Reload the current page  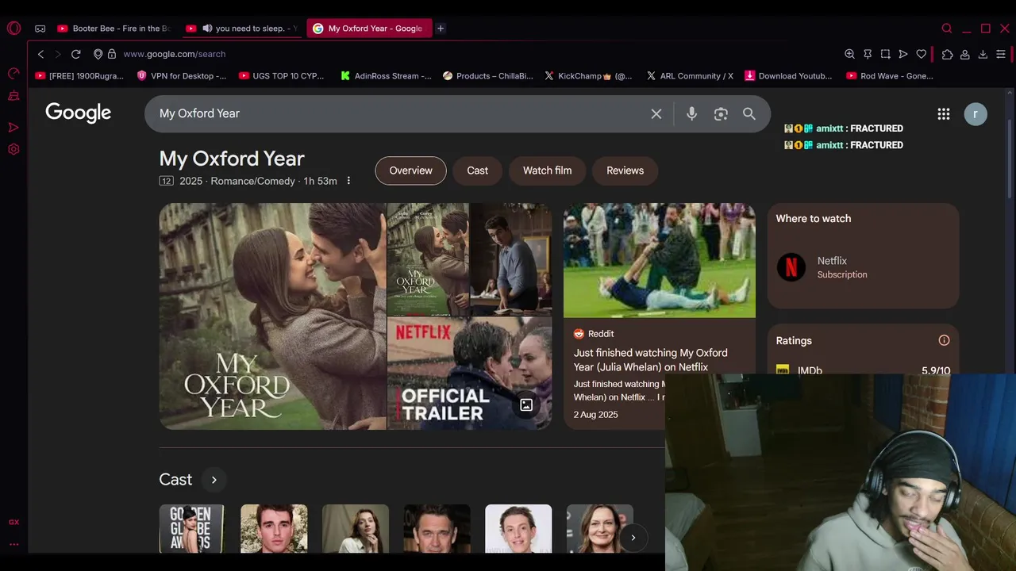75,54
